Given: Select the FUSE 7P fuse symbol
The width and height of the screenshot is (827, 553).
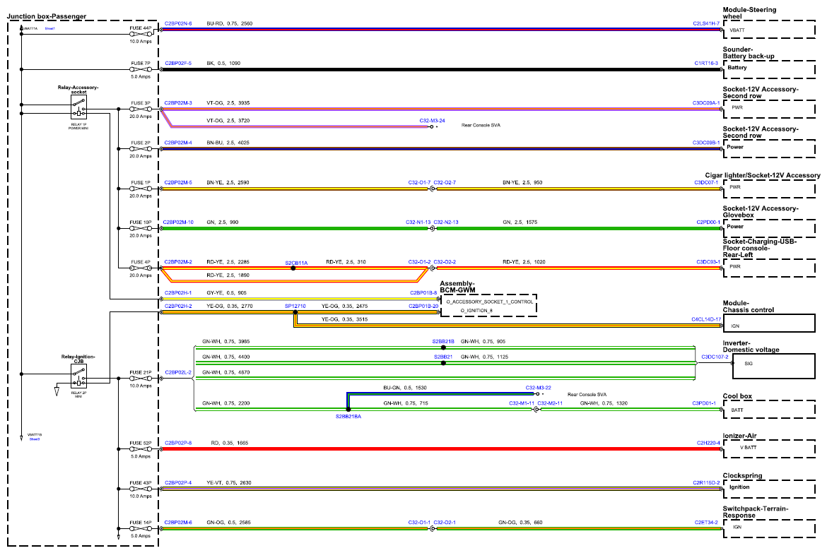Looking at the screenshot, I should pyautogui.click(x=141, y=70).
